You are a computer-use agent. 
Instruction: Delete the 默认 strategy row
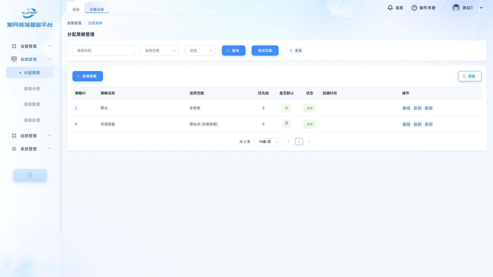[429, 108]
